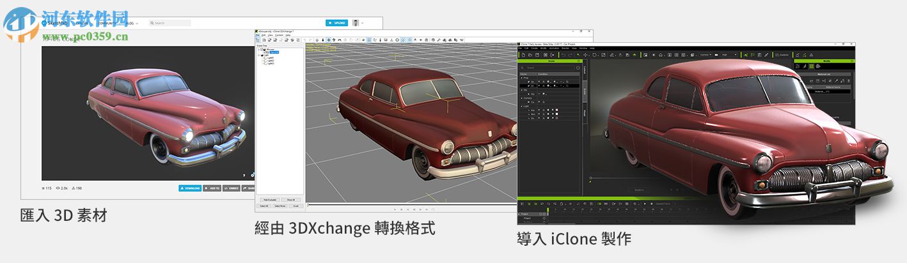Open the Sketchfab user avatar menu

tap(356, 23)
